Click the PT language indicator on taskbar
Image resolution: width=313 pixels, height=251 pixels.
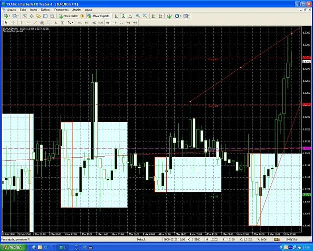click(x=85, y=247)
